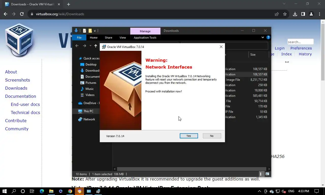Click the new folder icon in Explorer title bar
Screen dimensions: 325x195
click(90, 31)
